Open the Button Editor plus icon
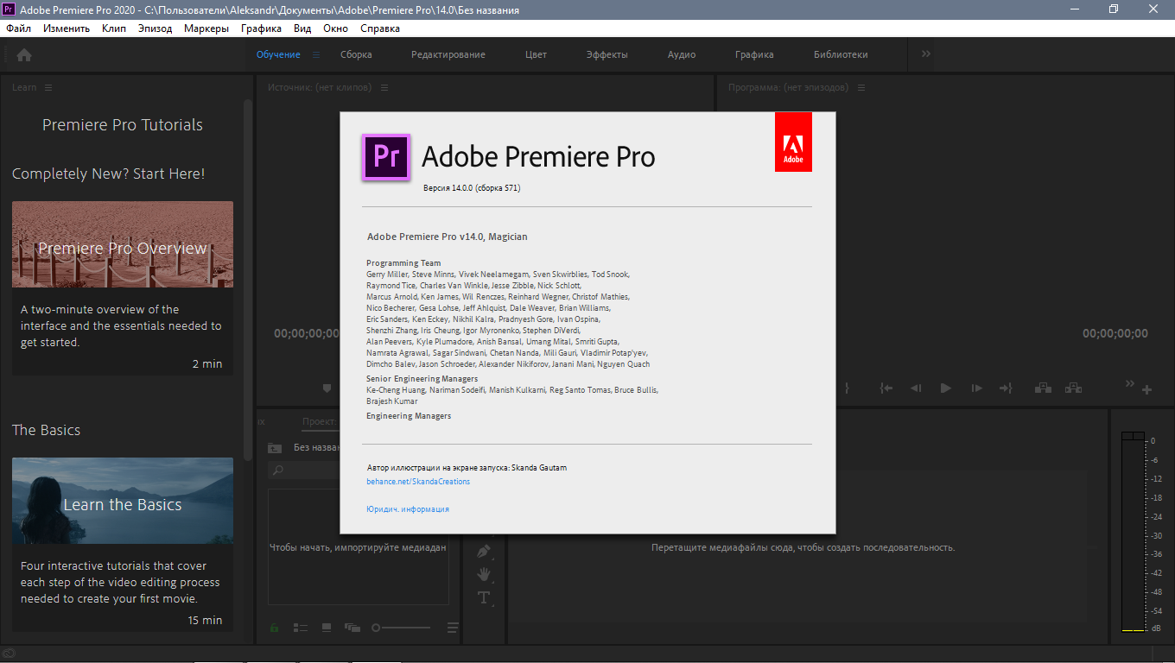 1147,390
